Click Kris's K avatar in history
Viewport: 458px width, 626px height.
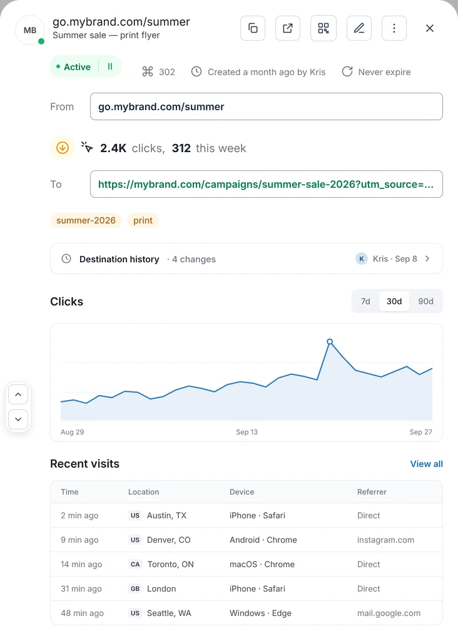[362, 259]
